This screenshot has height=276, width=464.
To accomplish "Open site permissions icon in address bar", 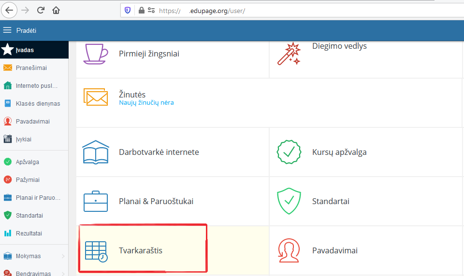I will [151, 11].
